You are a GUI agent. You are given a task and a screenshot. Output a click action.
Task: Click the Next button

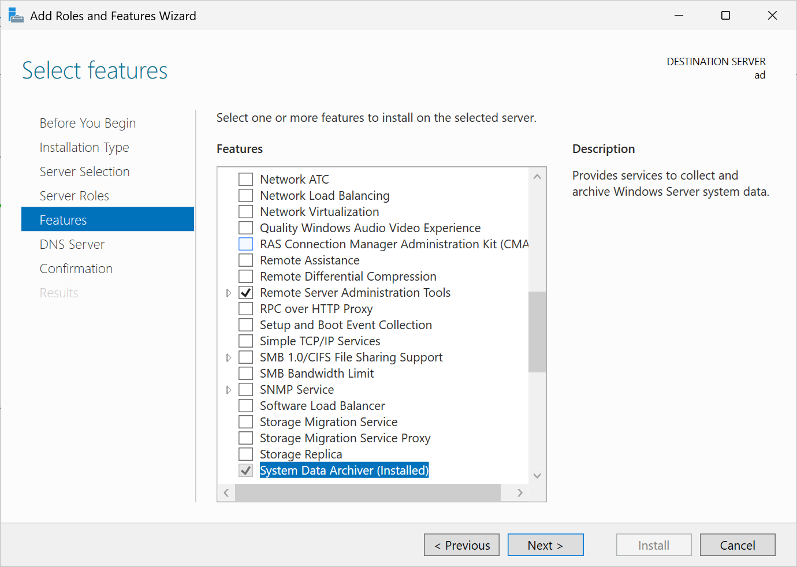(x=545, y=544)
